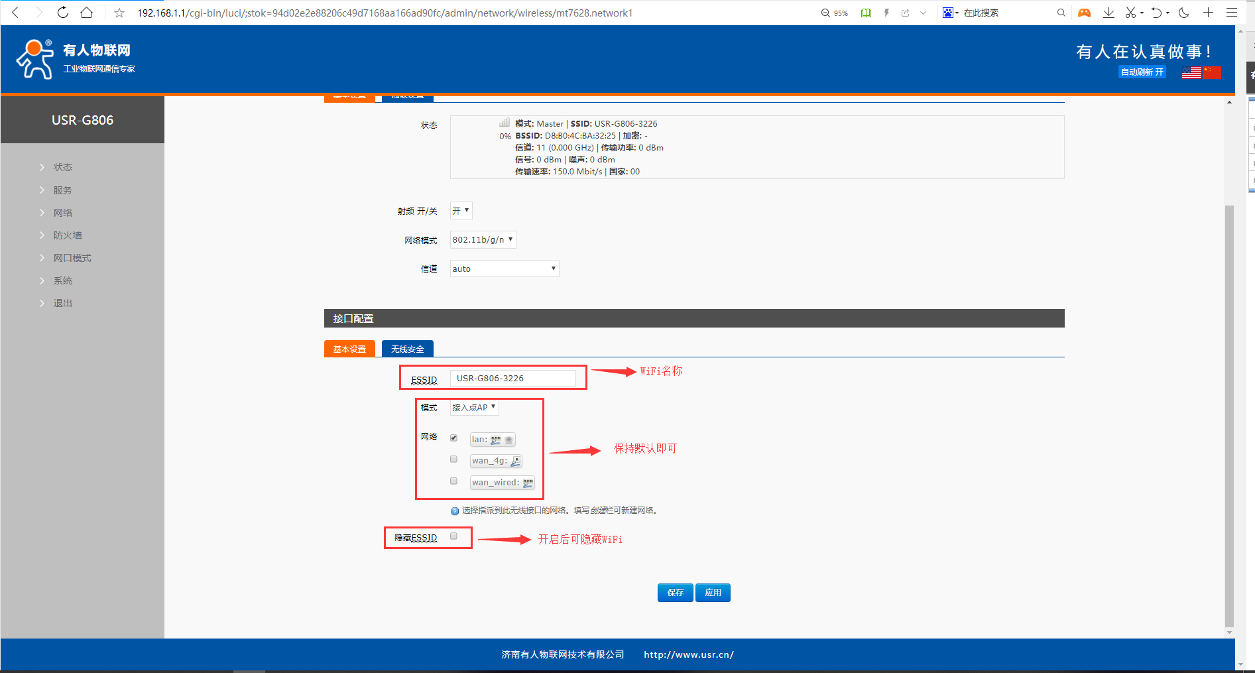
Task: Expand the 防火墙 sidebar menu item
Action: click(68, 235)
